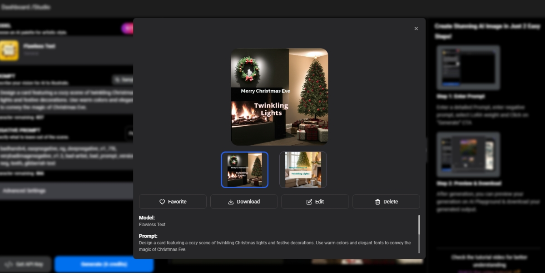Add the image to favorites
The width and height of the screenshot is (545, 277).
173,202
